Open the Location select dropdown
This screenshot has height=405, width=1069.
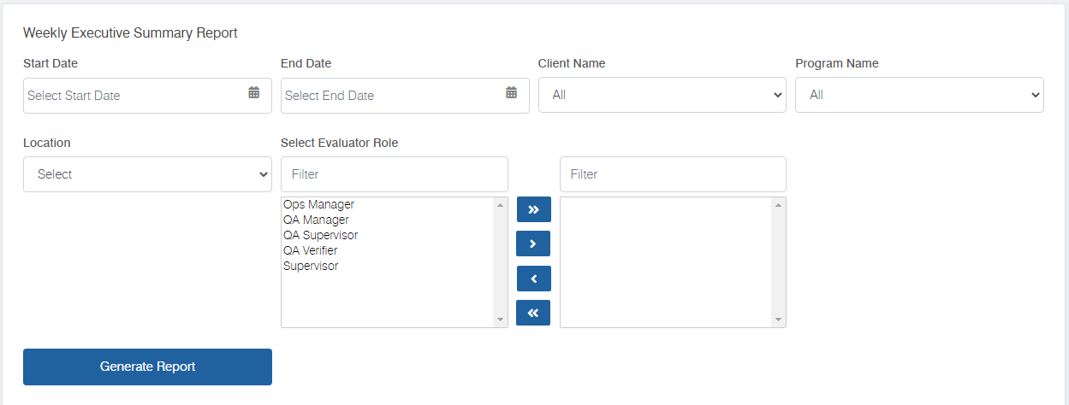pyautogui.click(x=147, y=174)
